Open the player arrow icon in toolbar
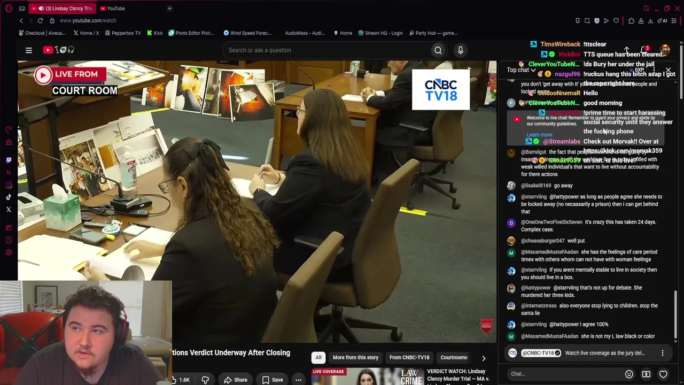Viewport: 684px width, 385px height. point(607,21)
